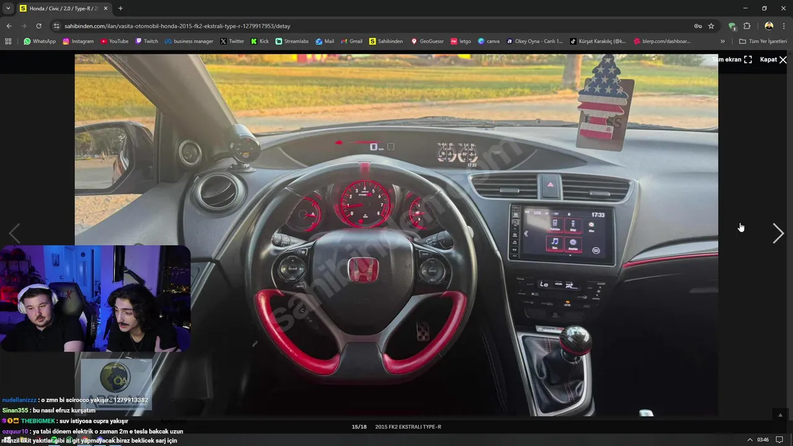
Task: Open the Tüm Yer İşaretleri folder
Action: click(x=763, y=42)
